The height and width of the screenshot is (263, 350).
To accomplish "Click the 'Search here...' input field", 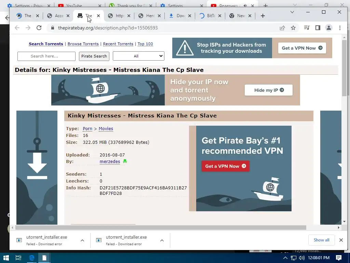I will [x=46, y=56].
